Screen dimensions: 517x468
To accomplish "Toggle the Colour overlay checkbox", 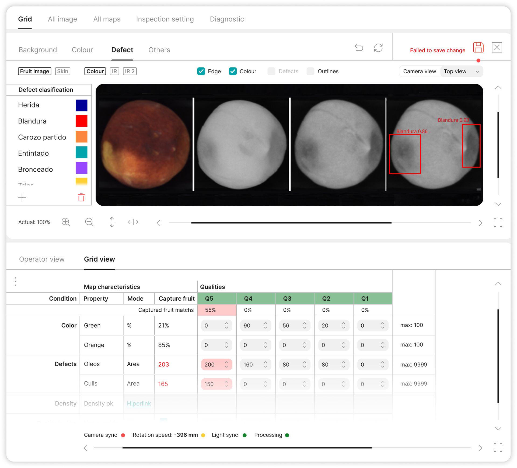I will click(x=233, y=71).
